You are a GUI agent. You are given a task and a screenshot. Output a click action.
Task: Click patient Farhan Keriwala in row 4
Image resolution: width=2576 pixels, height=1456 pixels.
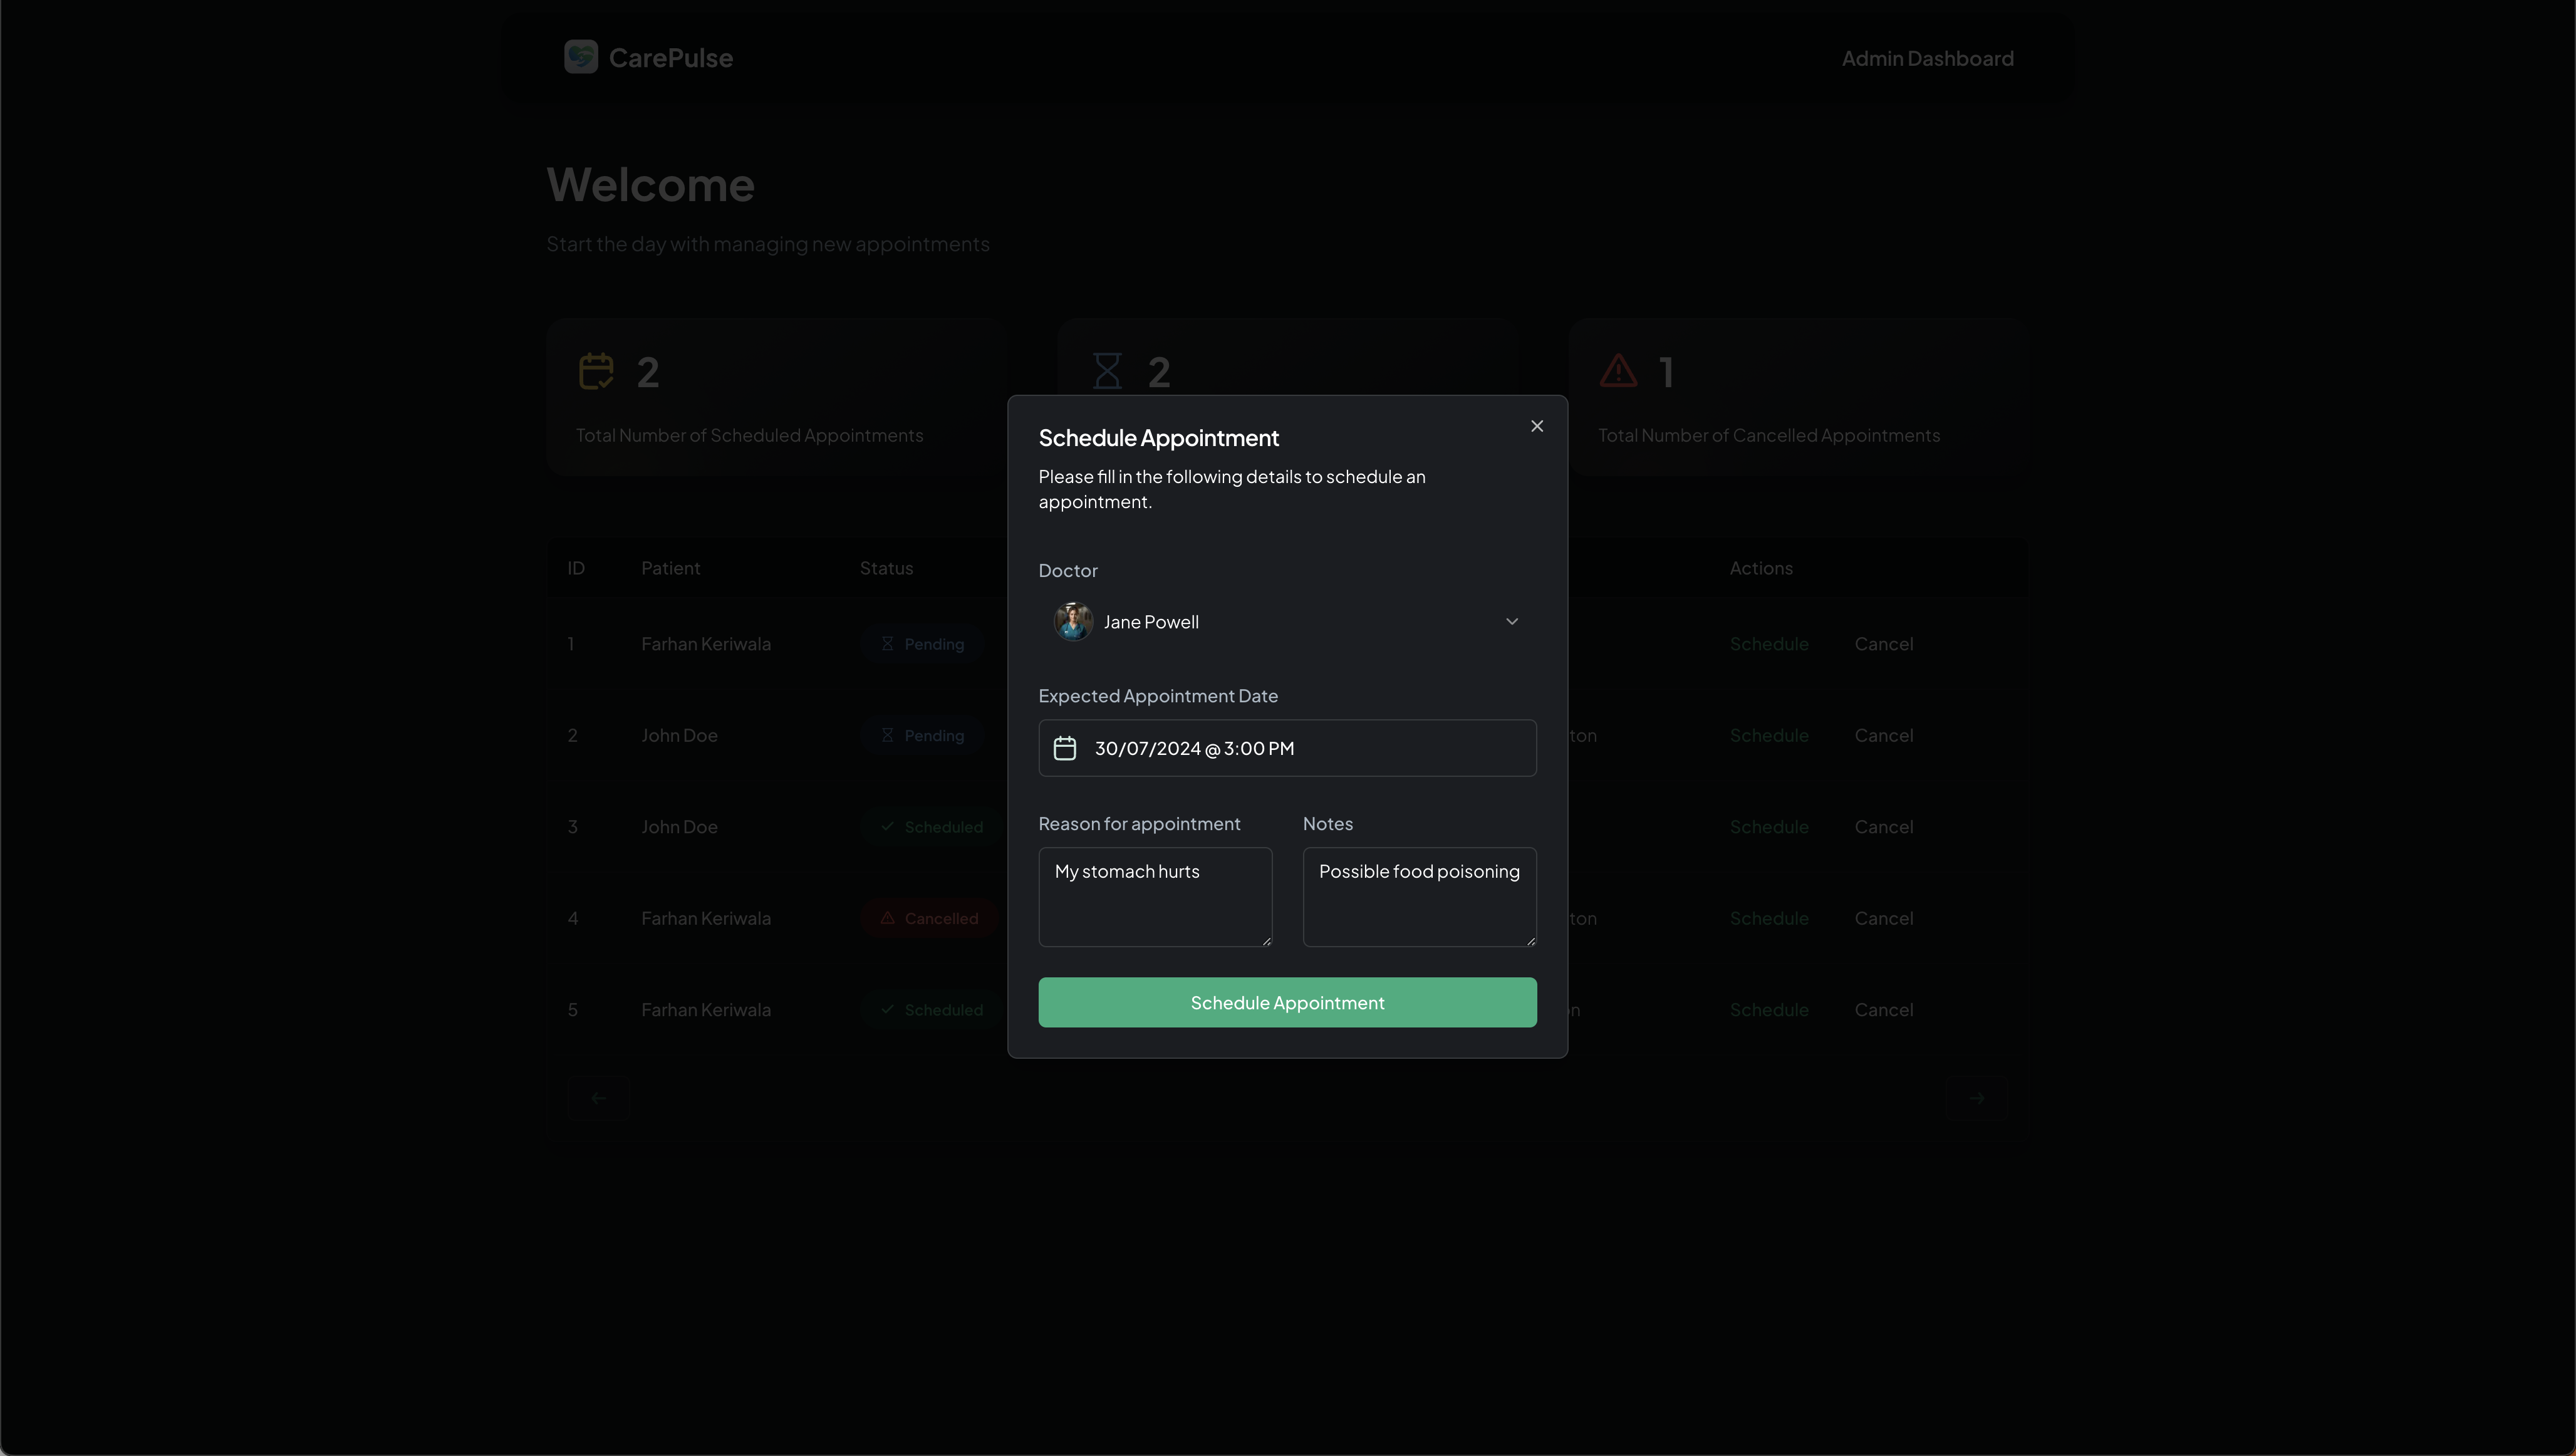pyautogui.click(x=706, y=919)
